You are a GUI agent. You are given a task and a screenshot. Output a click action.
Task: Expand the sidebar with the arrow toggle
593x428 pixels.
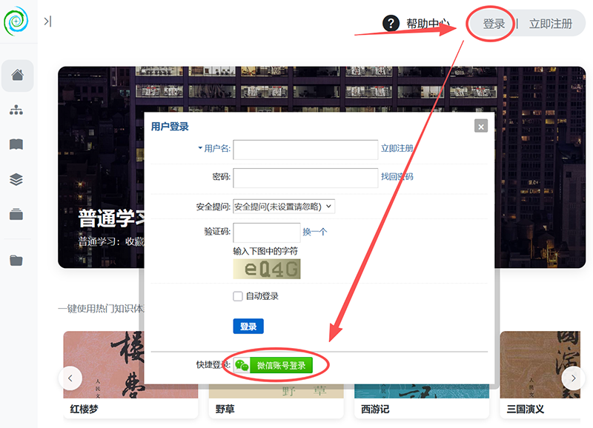click(47, 21)
